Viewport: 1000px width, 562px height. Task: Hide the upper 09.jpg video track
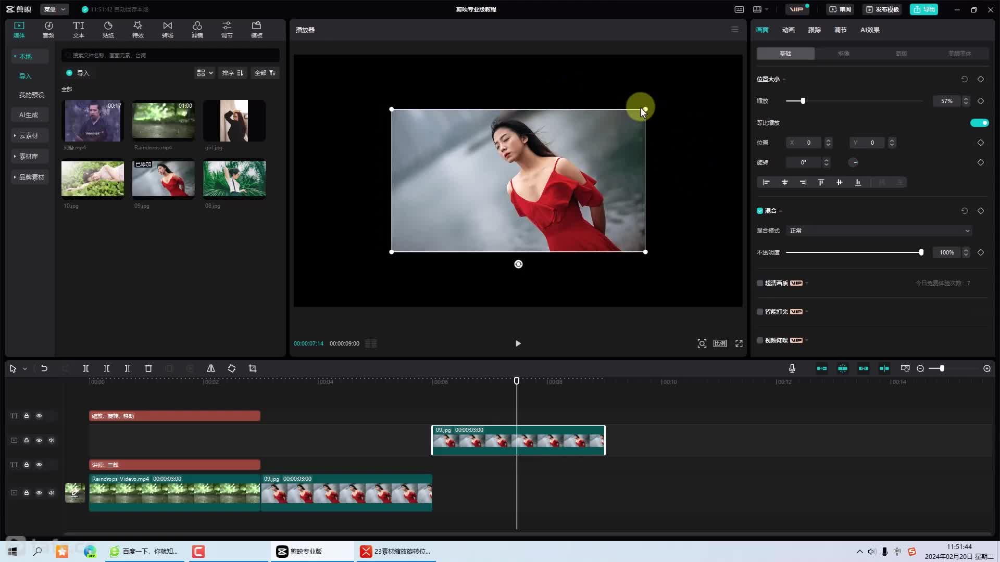click(39, 440)
